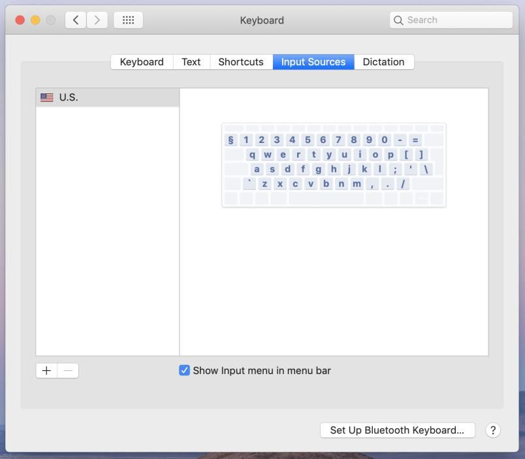Switch to the Text tab
This screenshot has width=525, height=459.
click(x=191, y=62)
